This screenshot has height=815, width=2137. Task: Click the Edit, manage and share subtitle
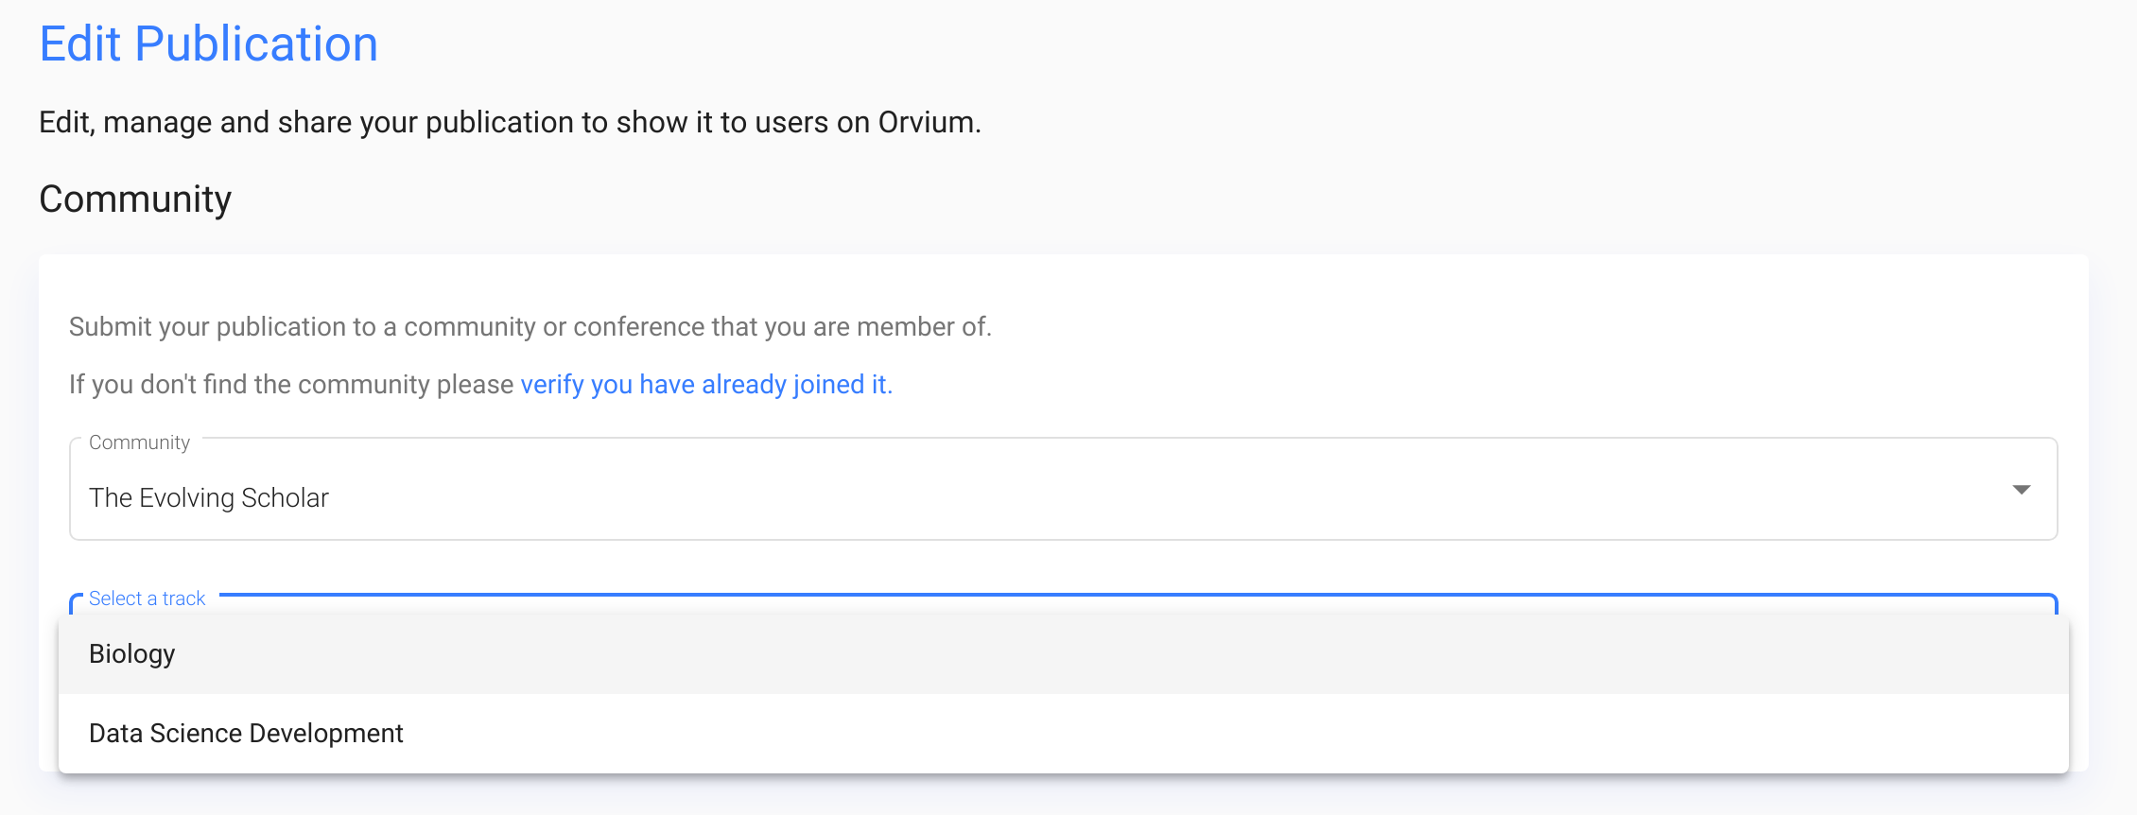(510, 123)
